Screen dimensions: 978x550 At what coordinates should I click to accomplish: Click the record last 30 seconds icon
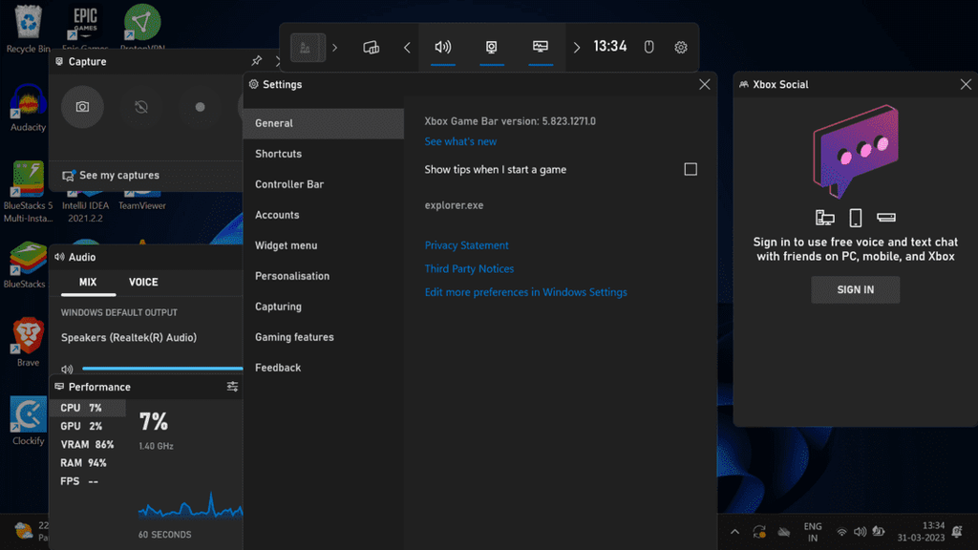(141, 107)
